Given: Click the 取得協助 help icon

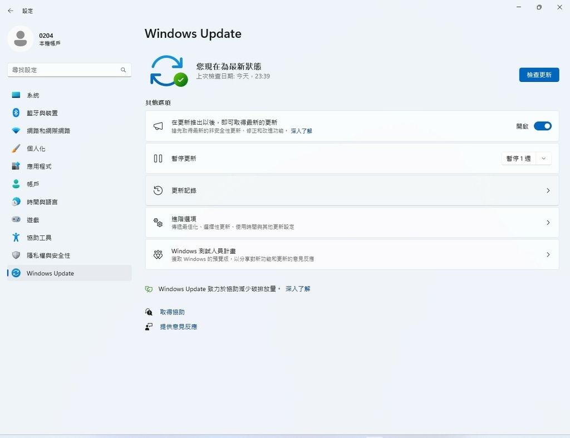Looking at the screenshot, I should pyautogui.click(x=149, y=312).
